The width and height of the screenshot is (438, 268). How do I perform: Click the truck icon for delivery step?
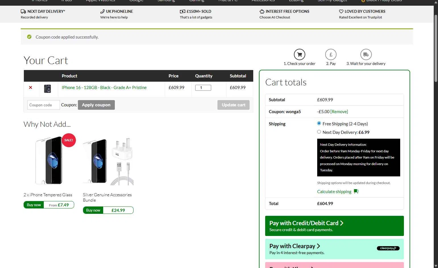(x=366, y=54)
